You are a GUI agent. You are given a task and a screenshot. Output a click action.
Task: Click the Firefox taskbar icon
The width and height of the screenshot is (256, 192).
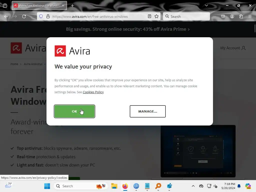pos(125,186)
